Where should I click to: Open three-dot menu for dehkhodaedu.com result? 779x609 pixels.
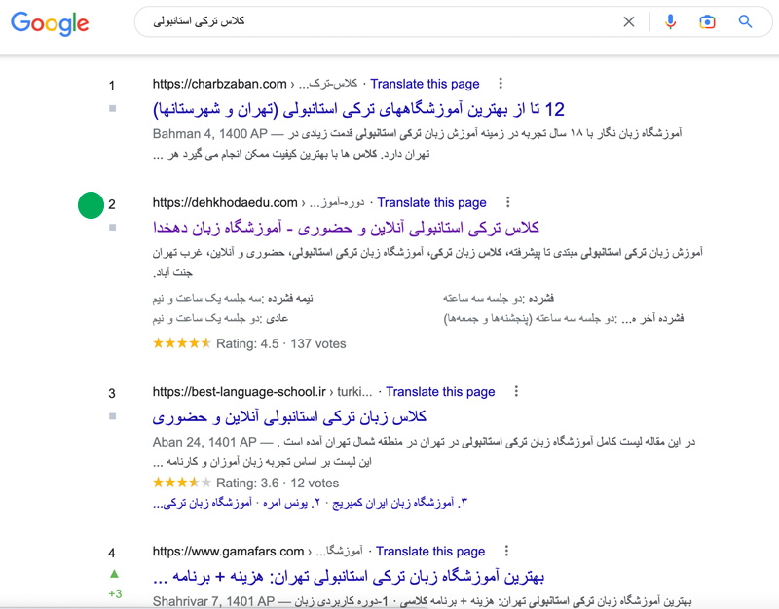(x=507, y=202)
